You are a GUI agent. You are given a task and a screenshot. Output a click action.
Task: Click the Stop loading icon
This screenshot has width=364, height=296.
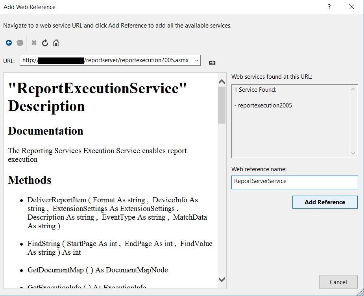[34, 43]
